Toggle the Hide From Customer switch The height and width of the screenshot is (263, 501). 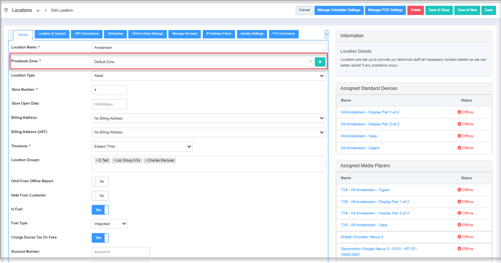click(x=100, y=196)
